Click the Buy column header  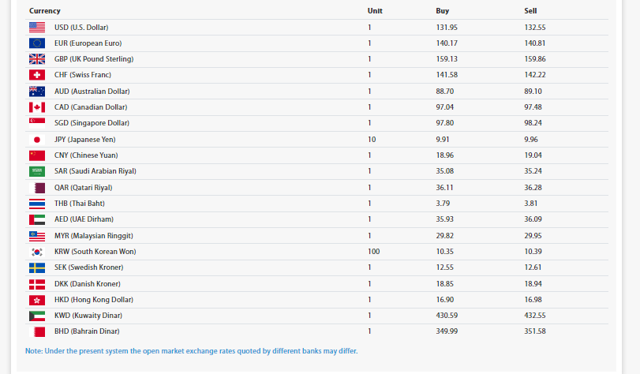443,11
